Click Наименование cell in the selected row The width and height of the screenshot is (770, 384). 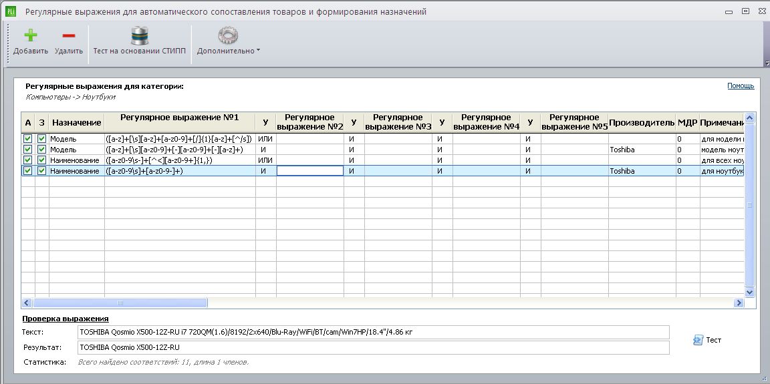tap(77, 171)
